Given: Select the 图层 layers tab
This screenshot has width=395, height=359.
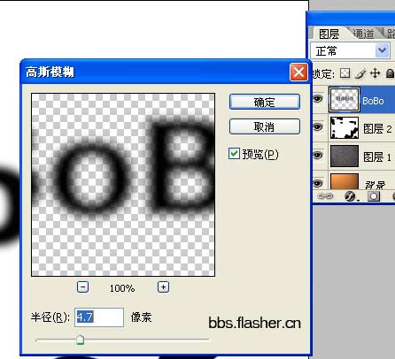Looking at the screenshot, I should point(329,34).
